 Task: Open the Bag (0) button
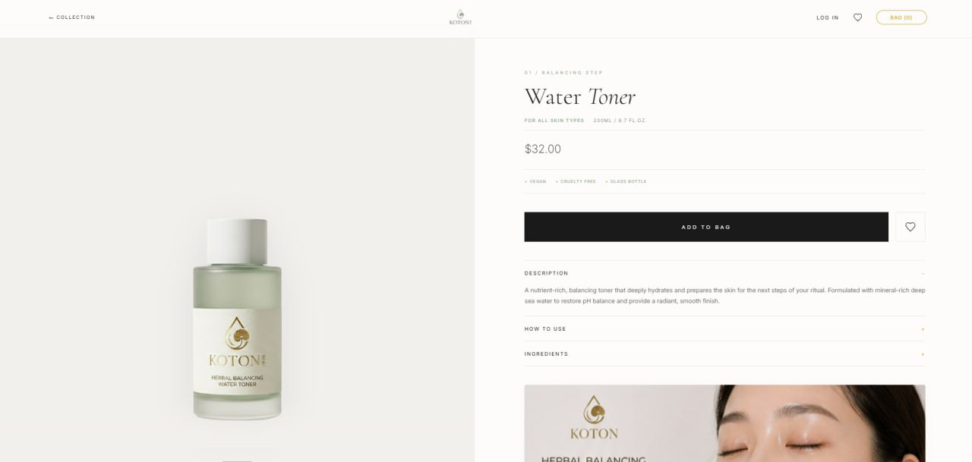pyautogui.click(x=901, y=17)
